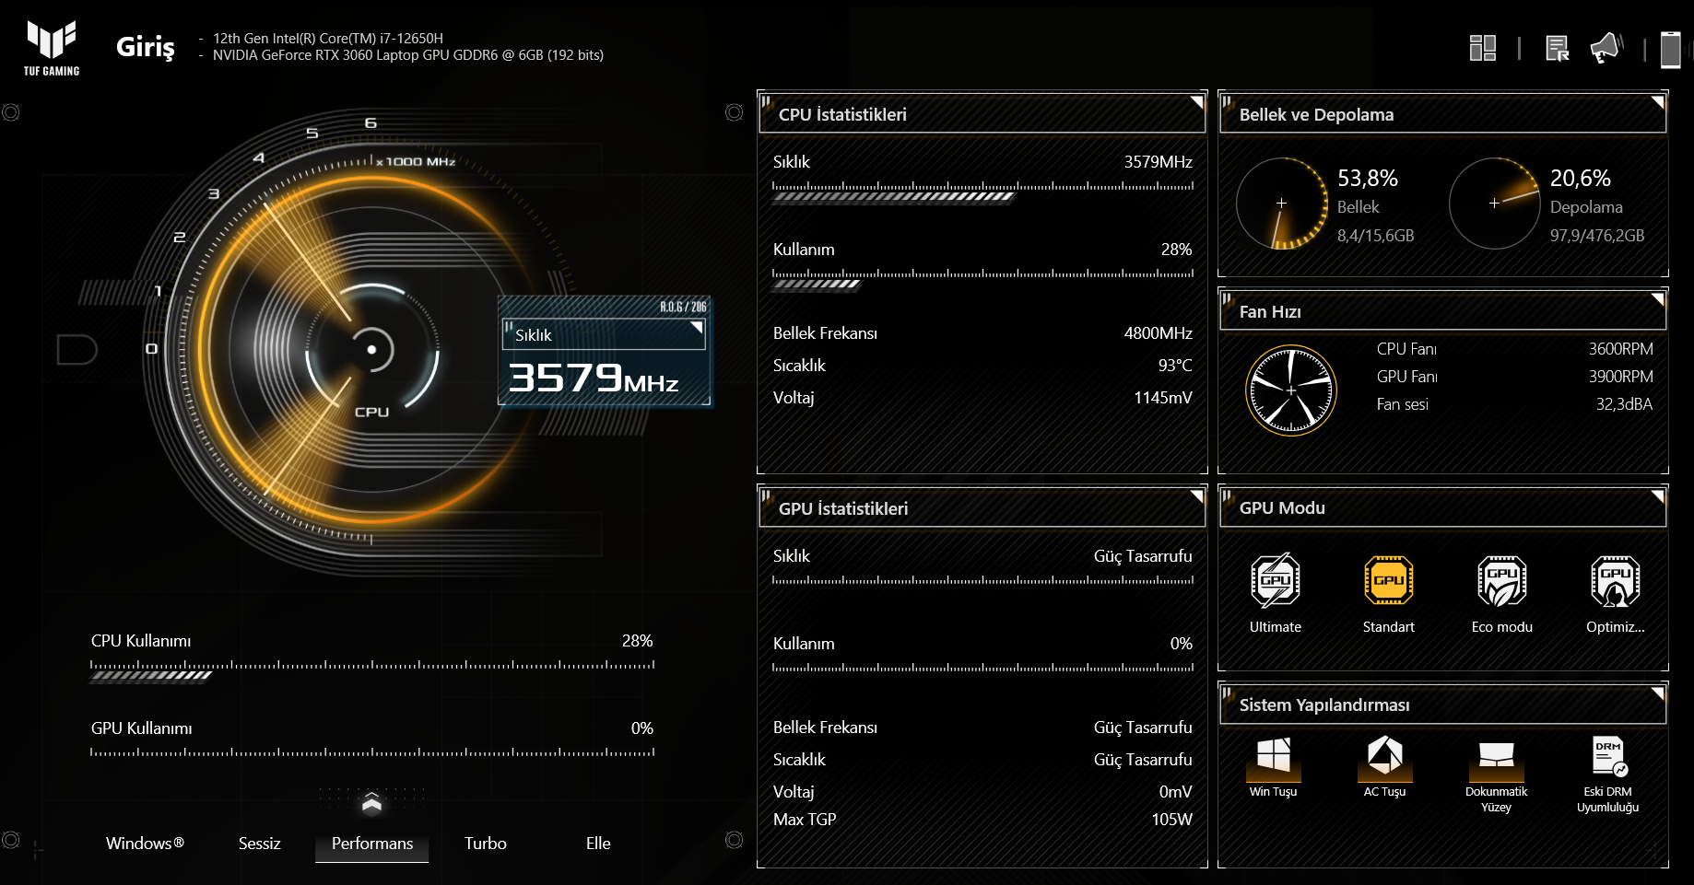Screen dimensions: 1694x885
Task: Open the mobile device link icon
Action: [x=1670, y=49]
